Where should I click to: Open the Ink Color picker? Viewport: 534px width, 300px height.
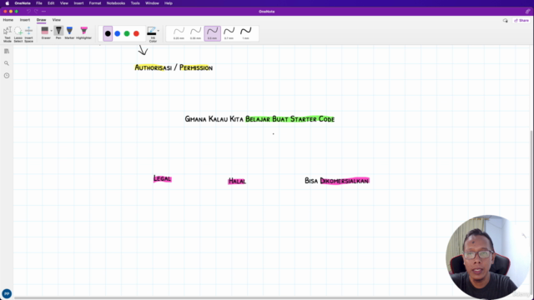(152, 34)
